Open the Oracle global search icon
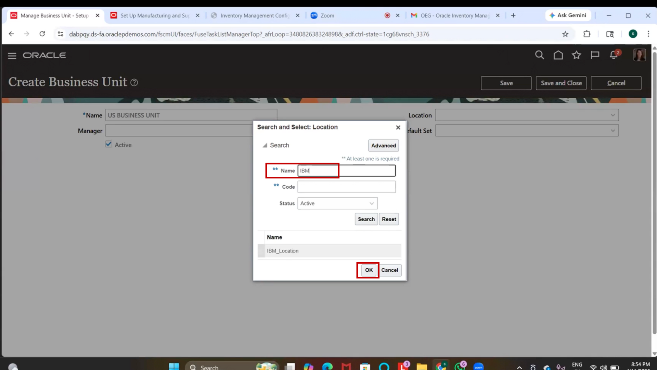Image resolution: width=657 pixels, height=370 pixels. (x=540, y=55)
